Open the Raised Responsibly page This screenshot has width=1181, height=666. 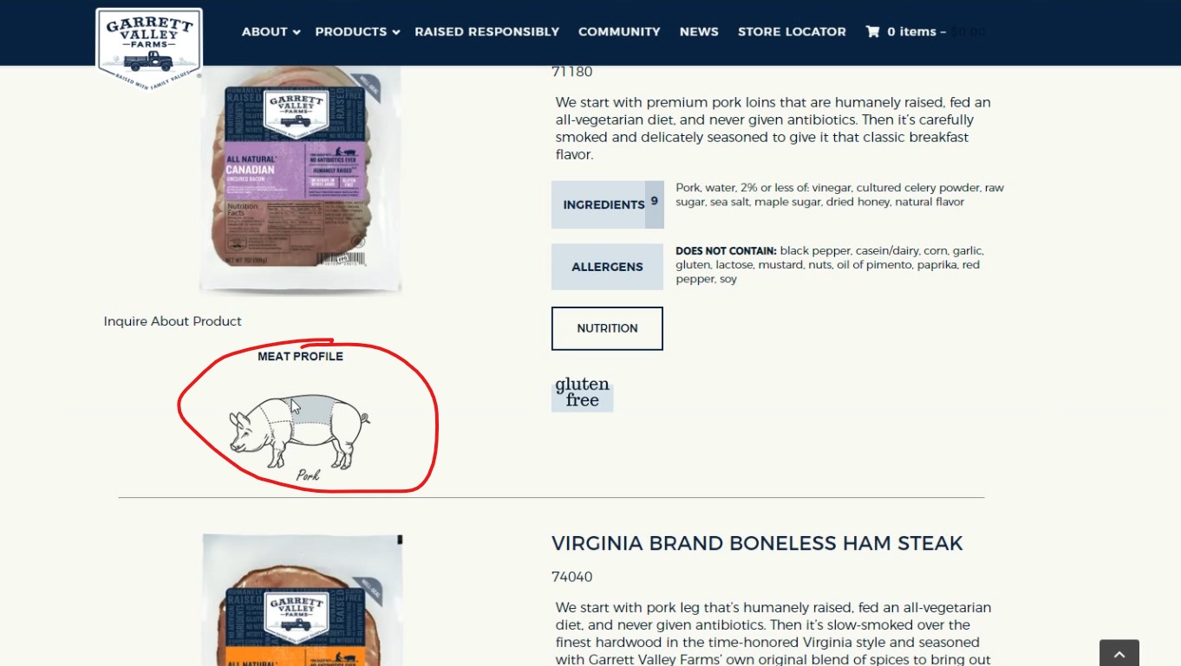486,31
